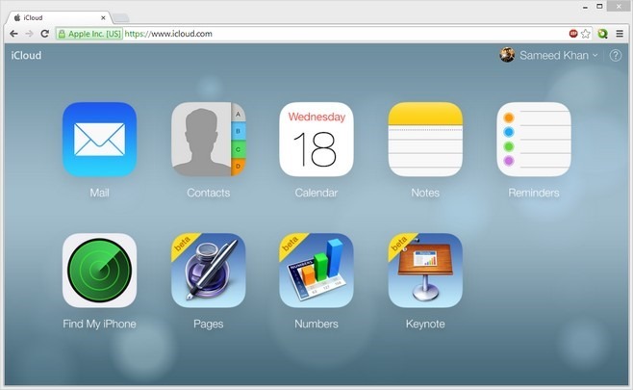The height and width of the screenshot is (390, 633).
Task: Open the Contacts app icon
Action: [209, 139]
